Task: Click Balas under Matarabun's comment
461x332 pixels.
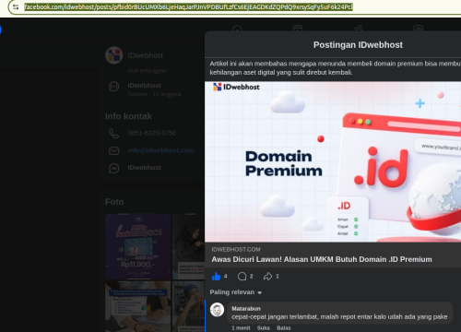Action: click(x=284, y=328)
